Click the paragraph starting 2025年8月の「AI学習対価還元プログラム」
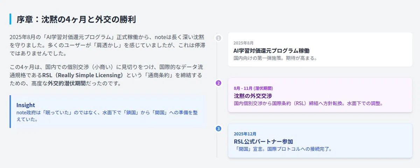The height and width of the screenshot is (168, 420). pyautogui.click(x=107, y=45)
